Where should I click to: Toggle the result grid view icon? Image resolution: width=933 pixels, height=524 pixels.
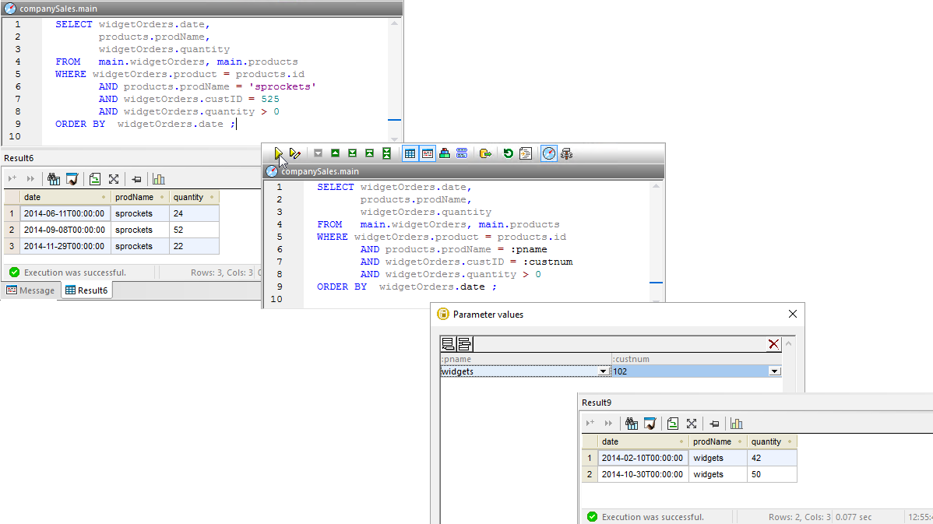pos(410,153)
